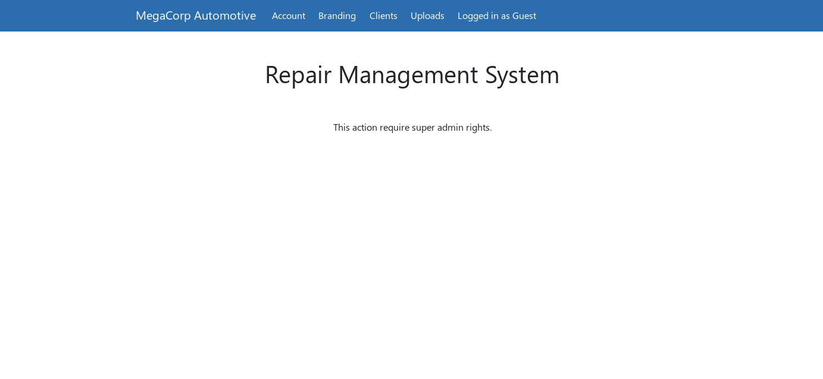The width and height of the screenshot is (823, 379).
Task: Click "This action" at the message start
Action: tap(355, 127)
